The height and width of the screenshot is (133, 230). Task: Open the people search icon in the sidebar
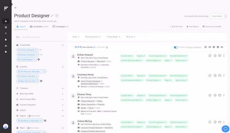pyautogui.click(x=6, y=21)
